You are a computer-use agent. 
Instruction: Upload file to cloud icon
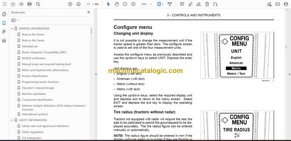tap(21, 4)
